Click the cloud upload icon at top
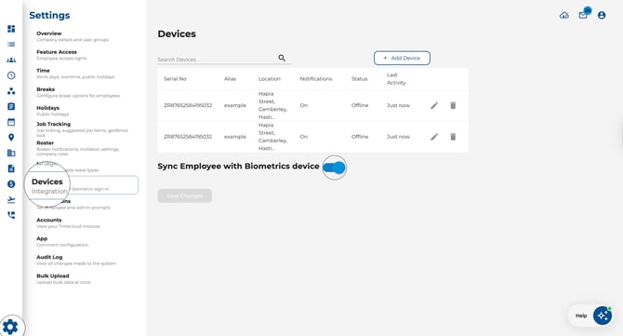This screenshot has width=623, height=336. click(564, 16)
